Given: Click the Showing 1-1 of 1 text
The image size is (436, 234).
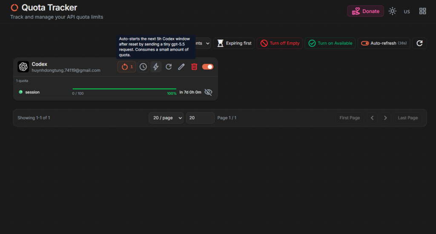Looking at the screenshot, I should coord(34,118).
